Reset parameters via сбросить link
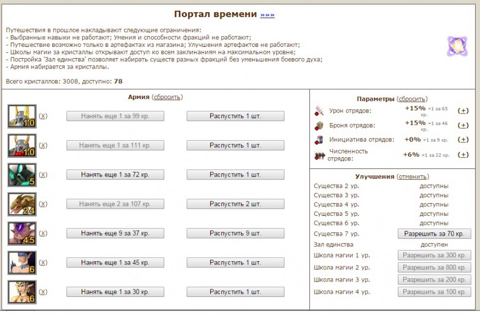 coord(412,99)
